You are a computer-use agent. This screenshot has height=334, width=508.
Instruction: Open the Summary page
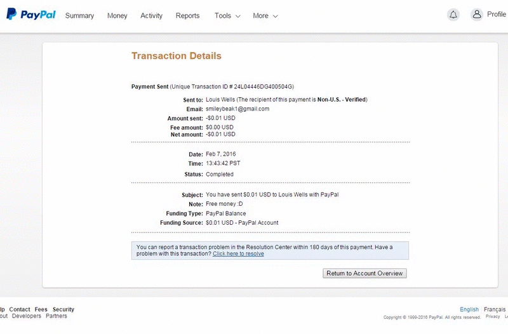[79, 15]
